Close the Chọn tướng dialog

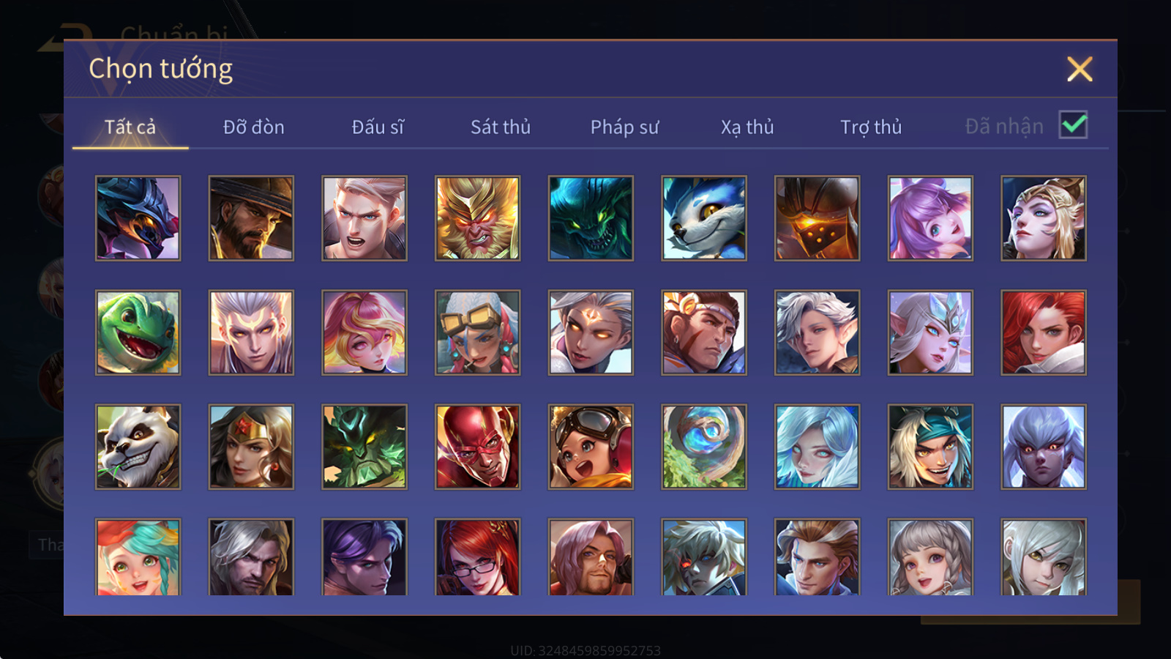pos(1080,69)
